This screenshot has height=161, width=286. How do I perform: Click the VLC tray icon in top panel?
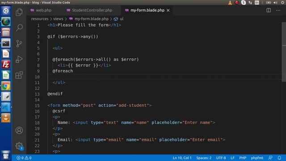coord(230,3)
